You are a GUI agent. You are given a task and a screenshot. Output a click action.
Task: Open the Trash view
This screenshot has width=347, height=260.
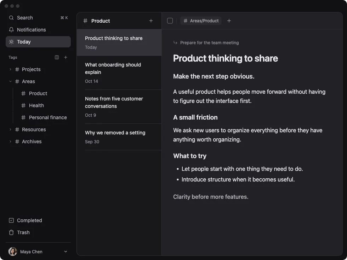[38, 232]
